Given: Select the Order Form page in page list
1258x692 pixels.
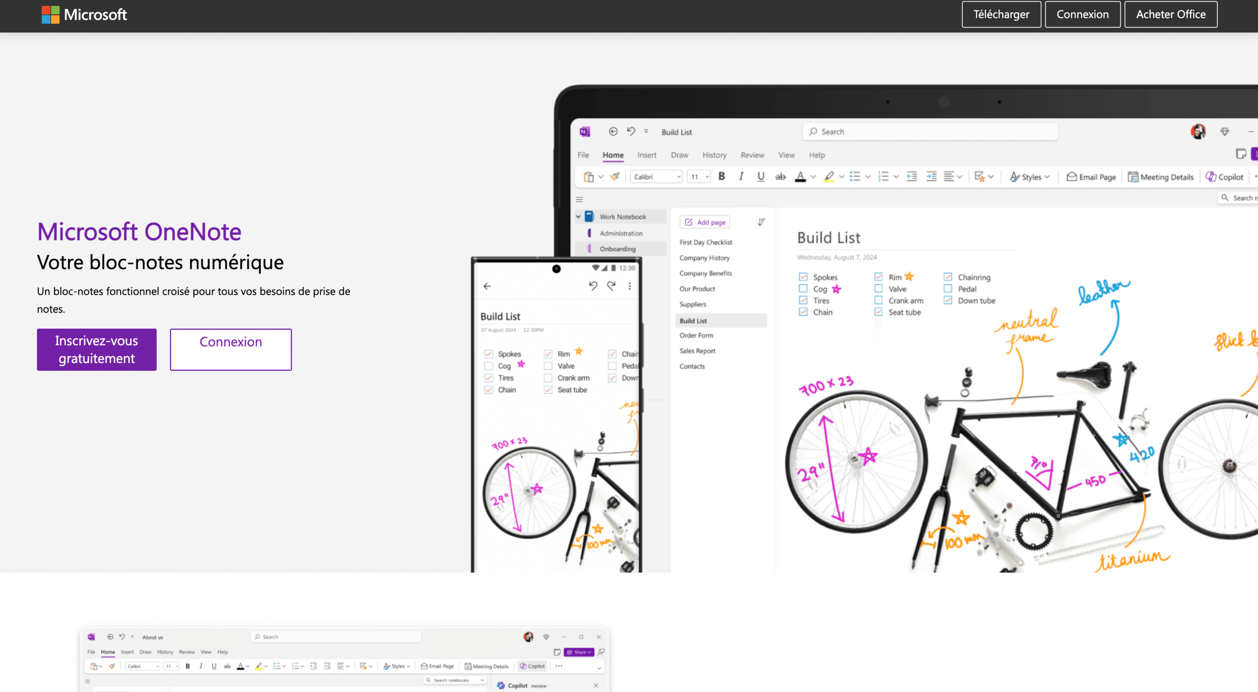Looking at the screenshot, I should click(x=696, y=335).
